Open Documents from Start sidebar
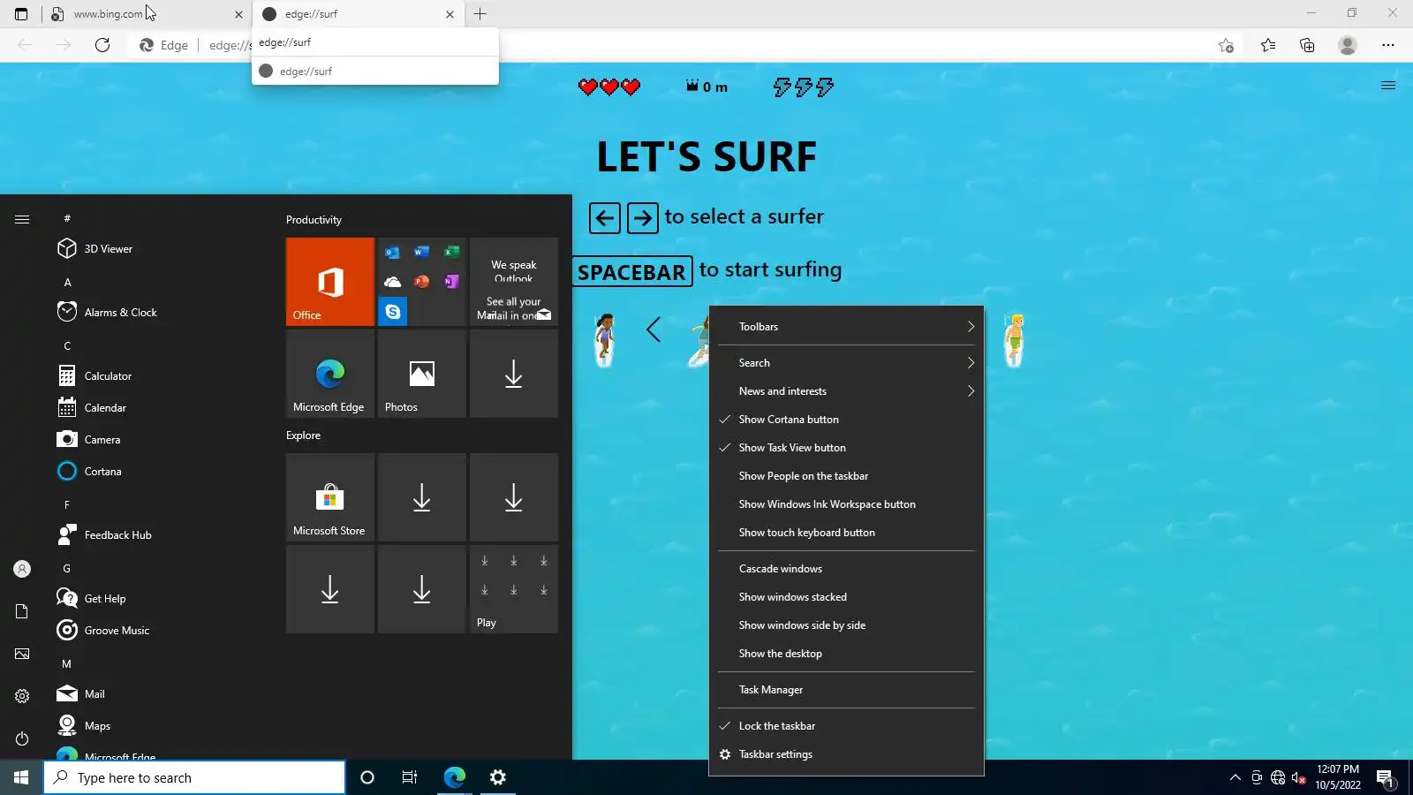 (22, 611)
